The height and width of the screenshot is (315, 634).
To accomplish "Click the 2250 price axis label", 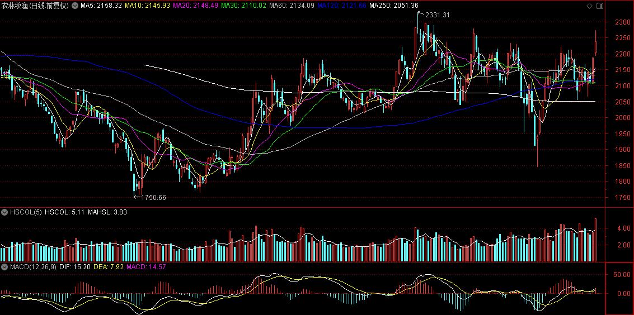I will [x=622, y=38].
